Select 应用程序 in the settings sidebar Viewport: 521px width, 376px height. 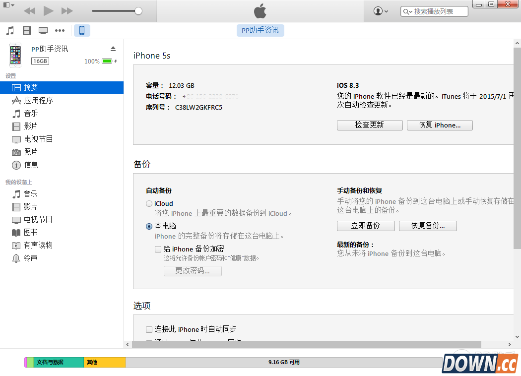click(37, 100)
